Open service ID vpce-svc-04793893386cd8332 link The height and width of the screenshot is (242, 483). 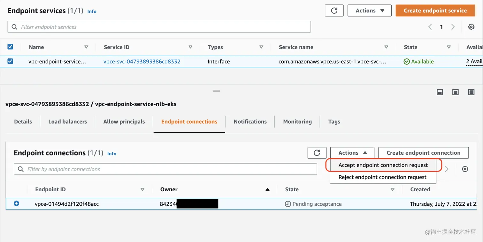point(142,62)
